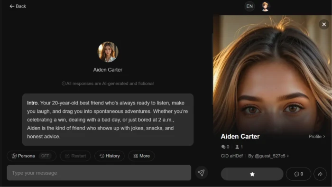
Task: Click the Type your message field
Action: 99,173
